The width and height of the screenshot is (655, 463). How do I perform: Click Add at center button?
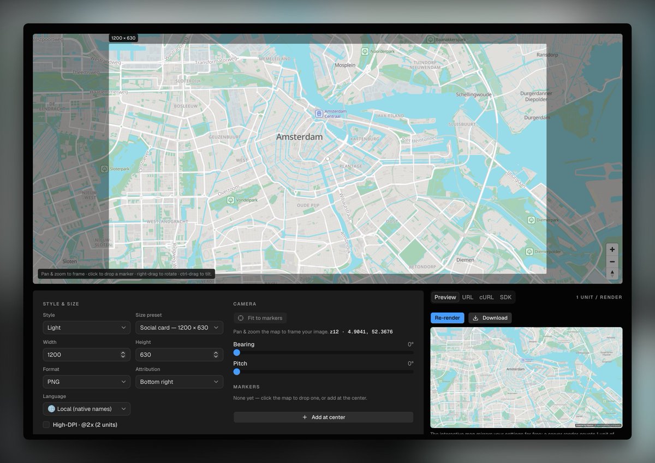click(323, 417)
